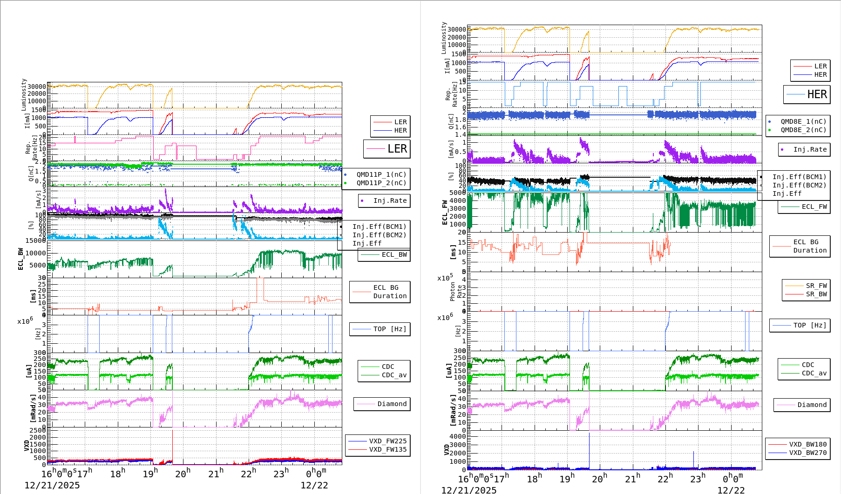Image resolution: width=841 pixels, height=494 pixels.
Task: Select the SR_FW legend entry
Action: pos(806,286)
